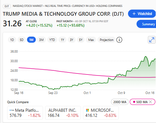This screenshot has height=123, width=156.
Task: Open the chart info icon
Action: pyautogui.click(x=119, y=40)
